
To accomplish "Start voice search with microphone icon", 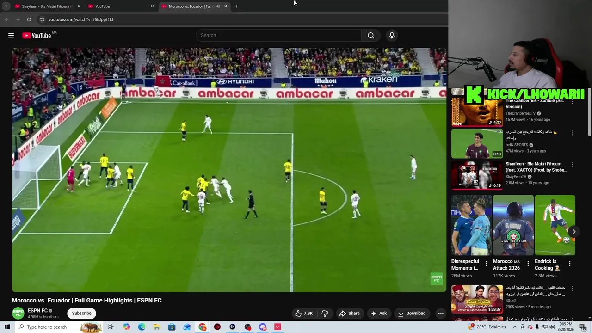I will click(392, 35).
